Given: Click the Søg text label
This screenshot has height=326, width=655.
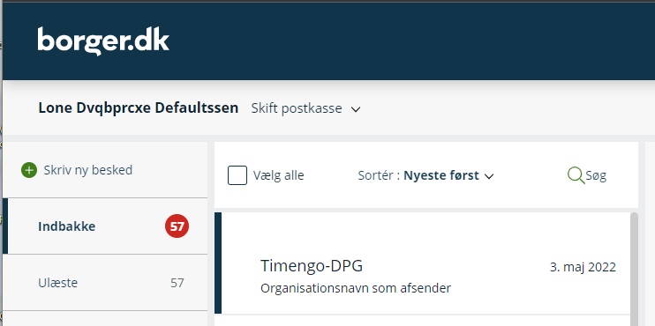Looking at the screenshot, I should [596, 176].
